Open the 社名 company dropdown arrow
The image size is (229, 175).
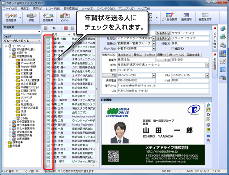(154, 38)
